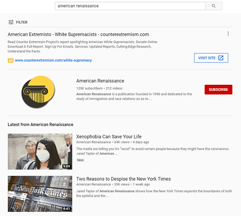The height and width of the screenshot is (216, 241).
Task: Open the American Renaissance channel name link
Action: (x=100, y=81)
